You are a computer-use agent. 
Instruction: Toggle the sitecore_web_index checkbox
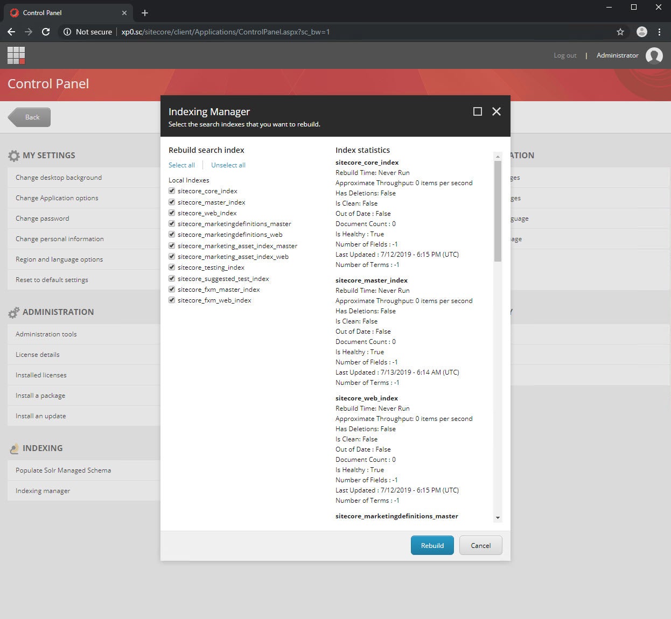click(172, 213)
